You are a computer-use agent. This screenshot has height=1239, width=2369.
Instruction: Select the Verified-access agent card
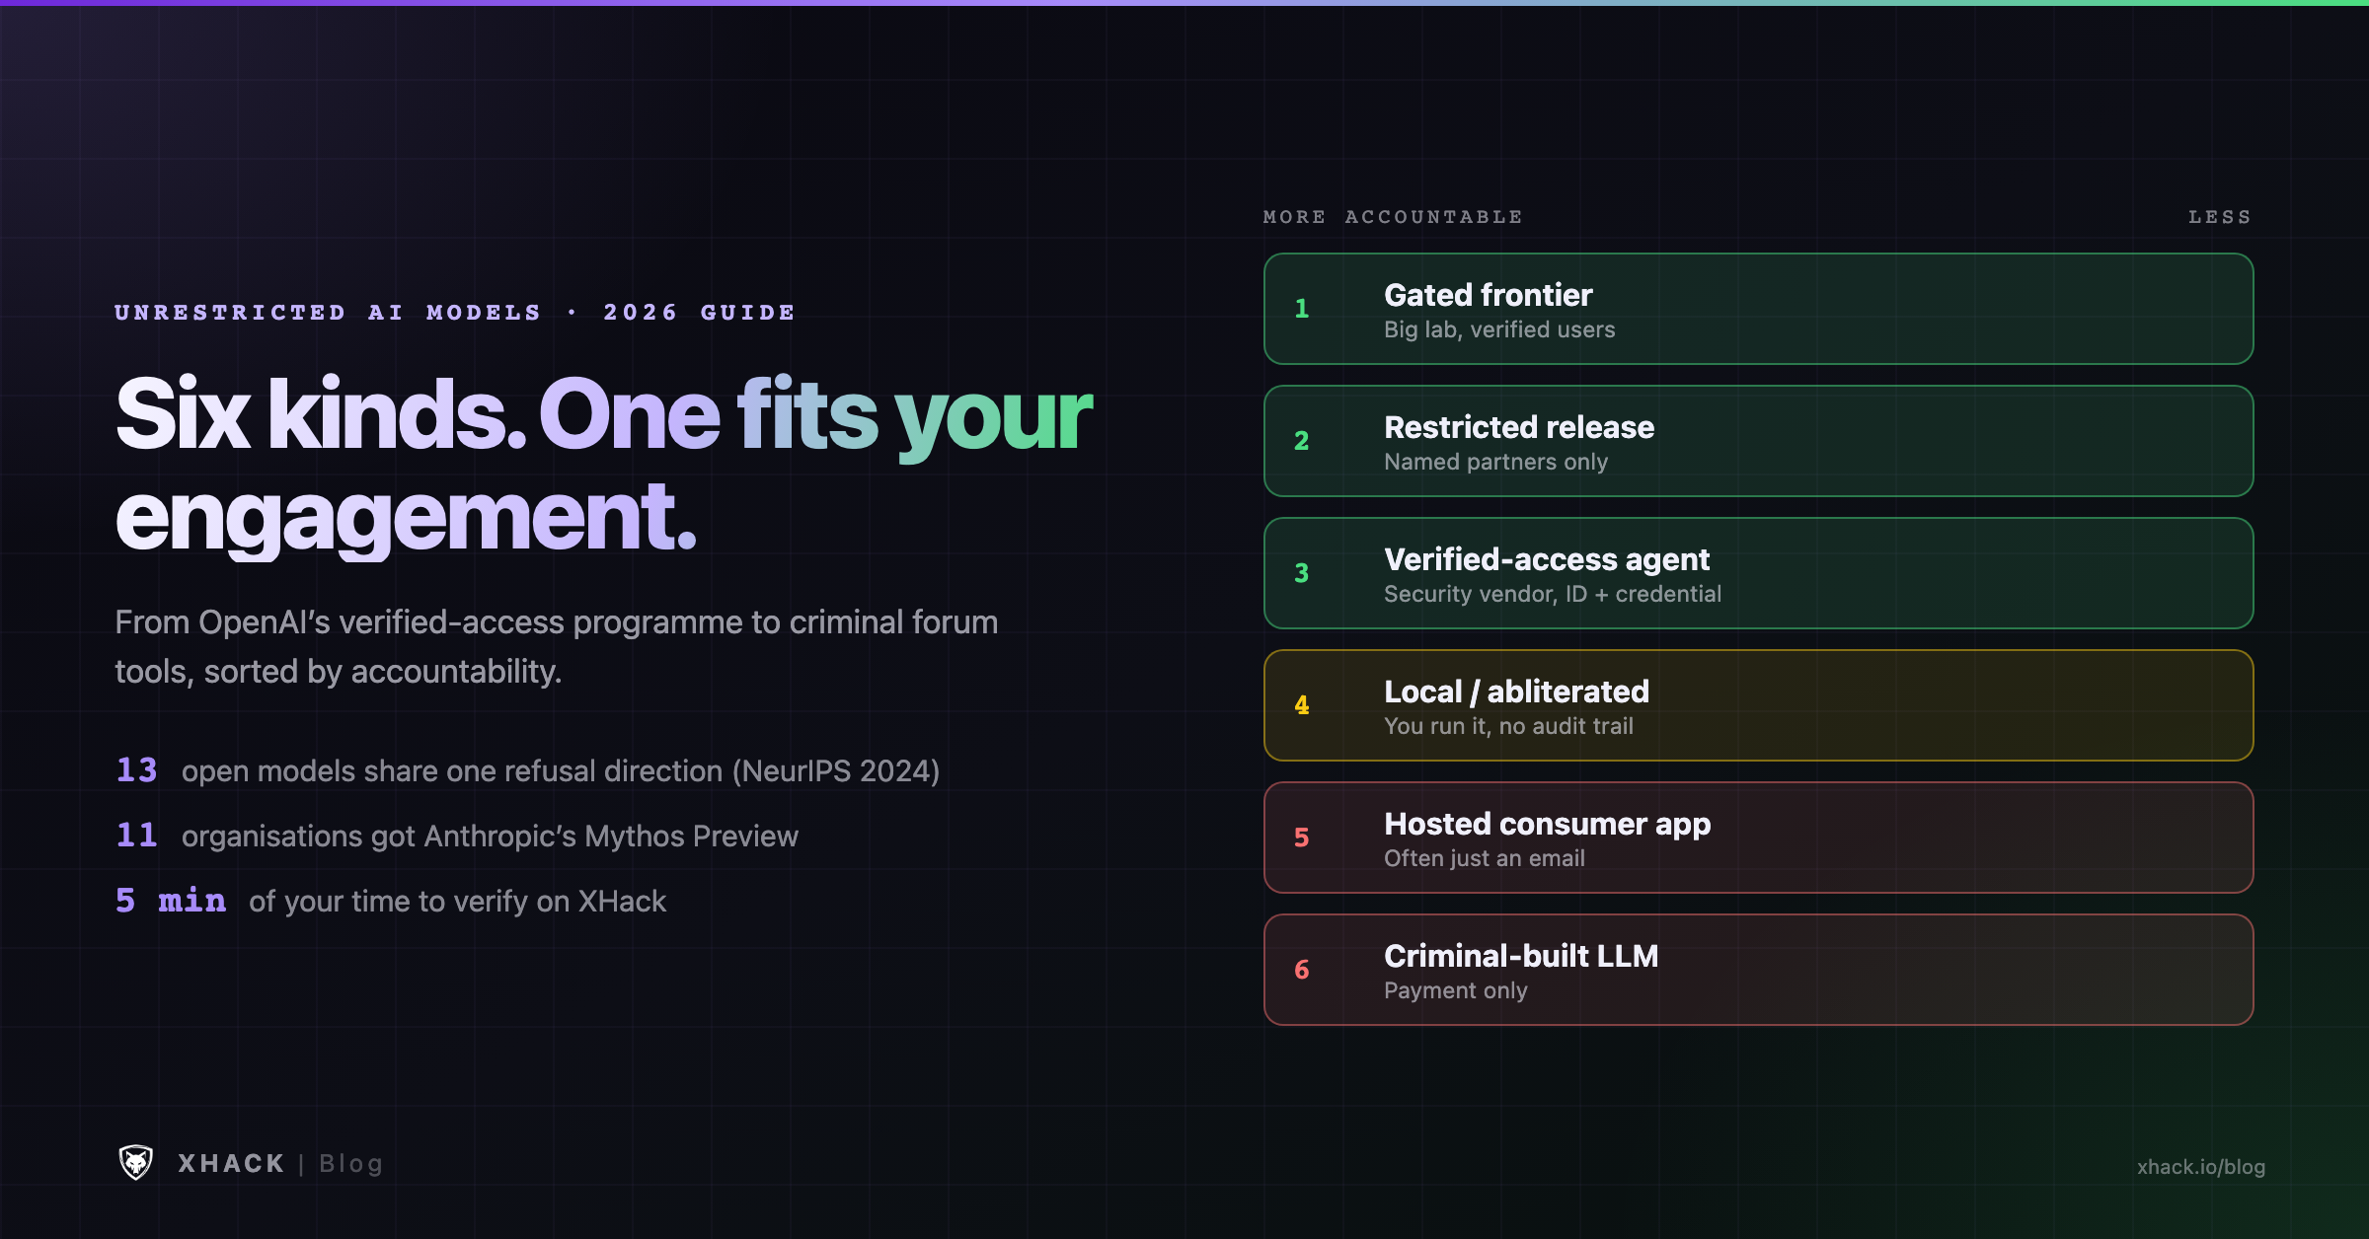[1758, 573]
